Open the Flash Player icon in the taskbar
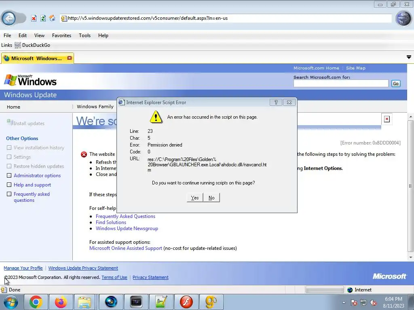The width and height of the screenshot is (414, 310). pos(186,302)
